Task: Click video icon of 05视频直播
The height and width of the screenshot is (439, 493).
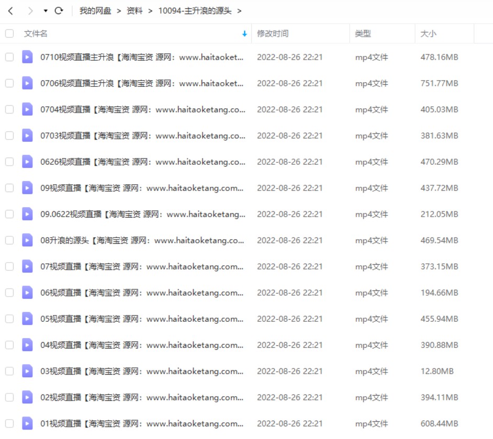Action: click(27, 319)
